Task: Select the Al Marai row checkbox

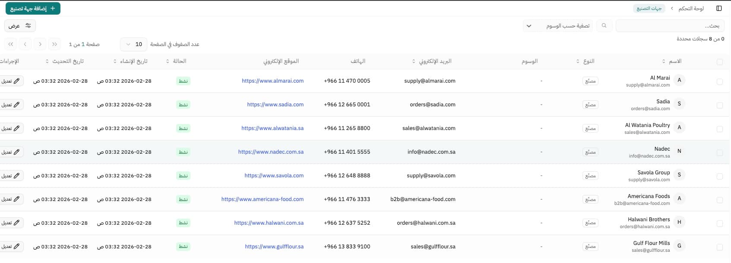Action: click(x=719, y=82)
